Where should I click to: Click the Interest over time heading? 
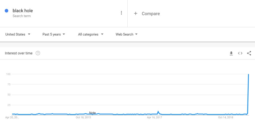click(18, 53)
